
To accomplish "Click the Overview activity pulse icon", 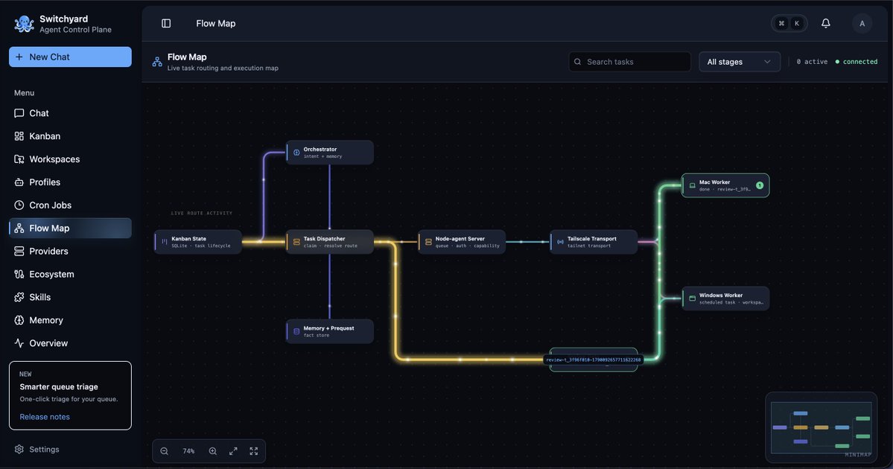I will pos(19,343).
